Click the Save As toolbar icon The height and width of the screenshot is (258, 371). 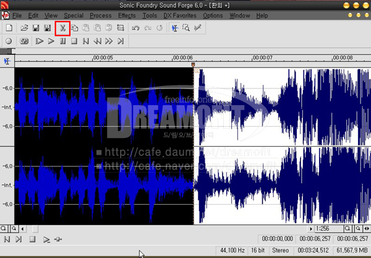point(48,28)
